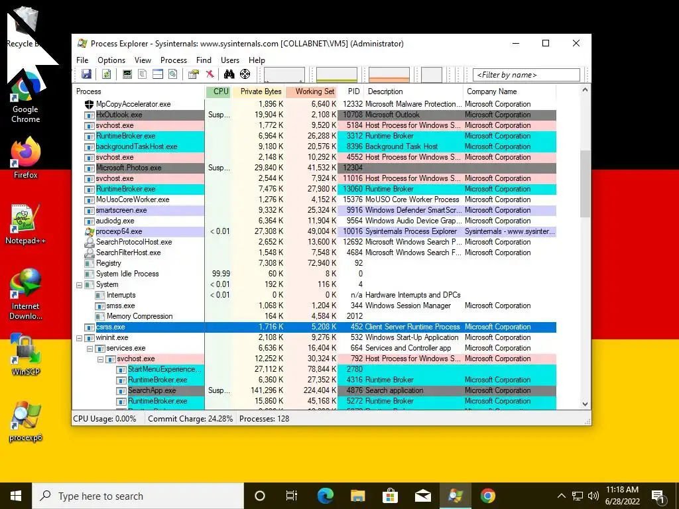Open Mail app from taskbar
Viewport: 679px width, 509px height.
pos(422,496)
